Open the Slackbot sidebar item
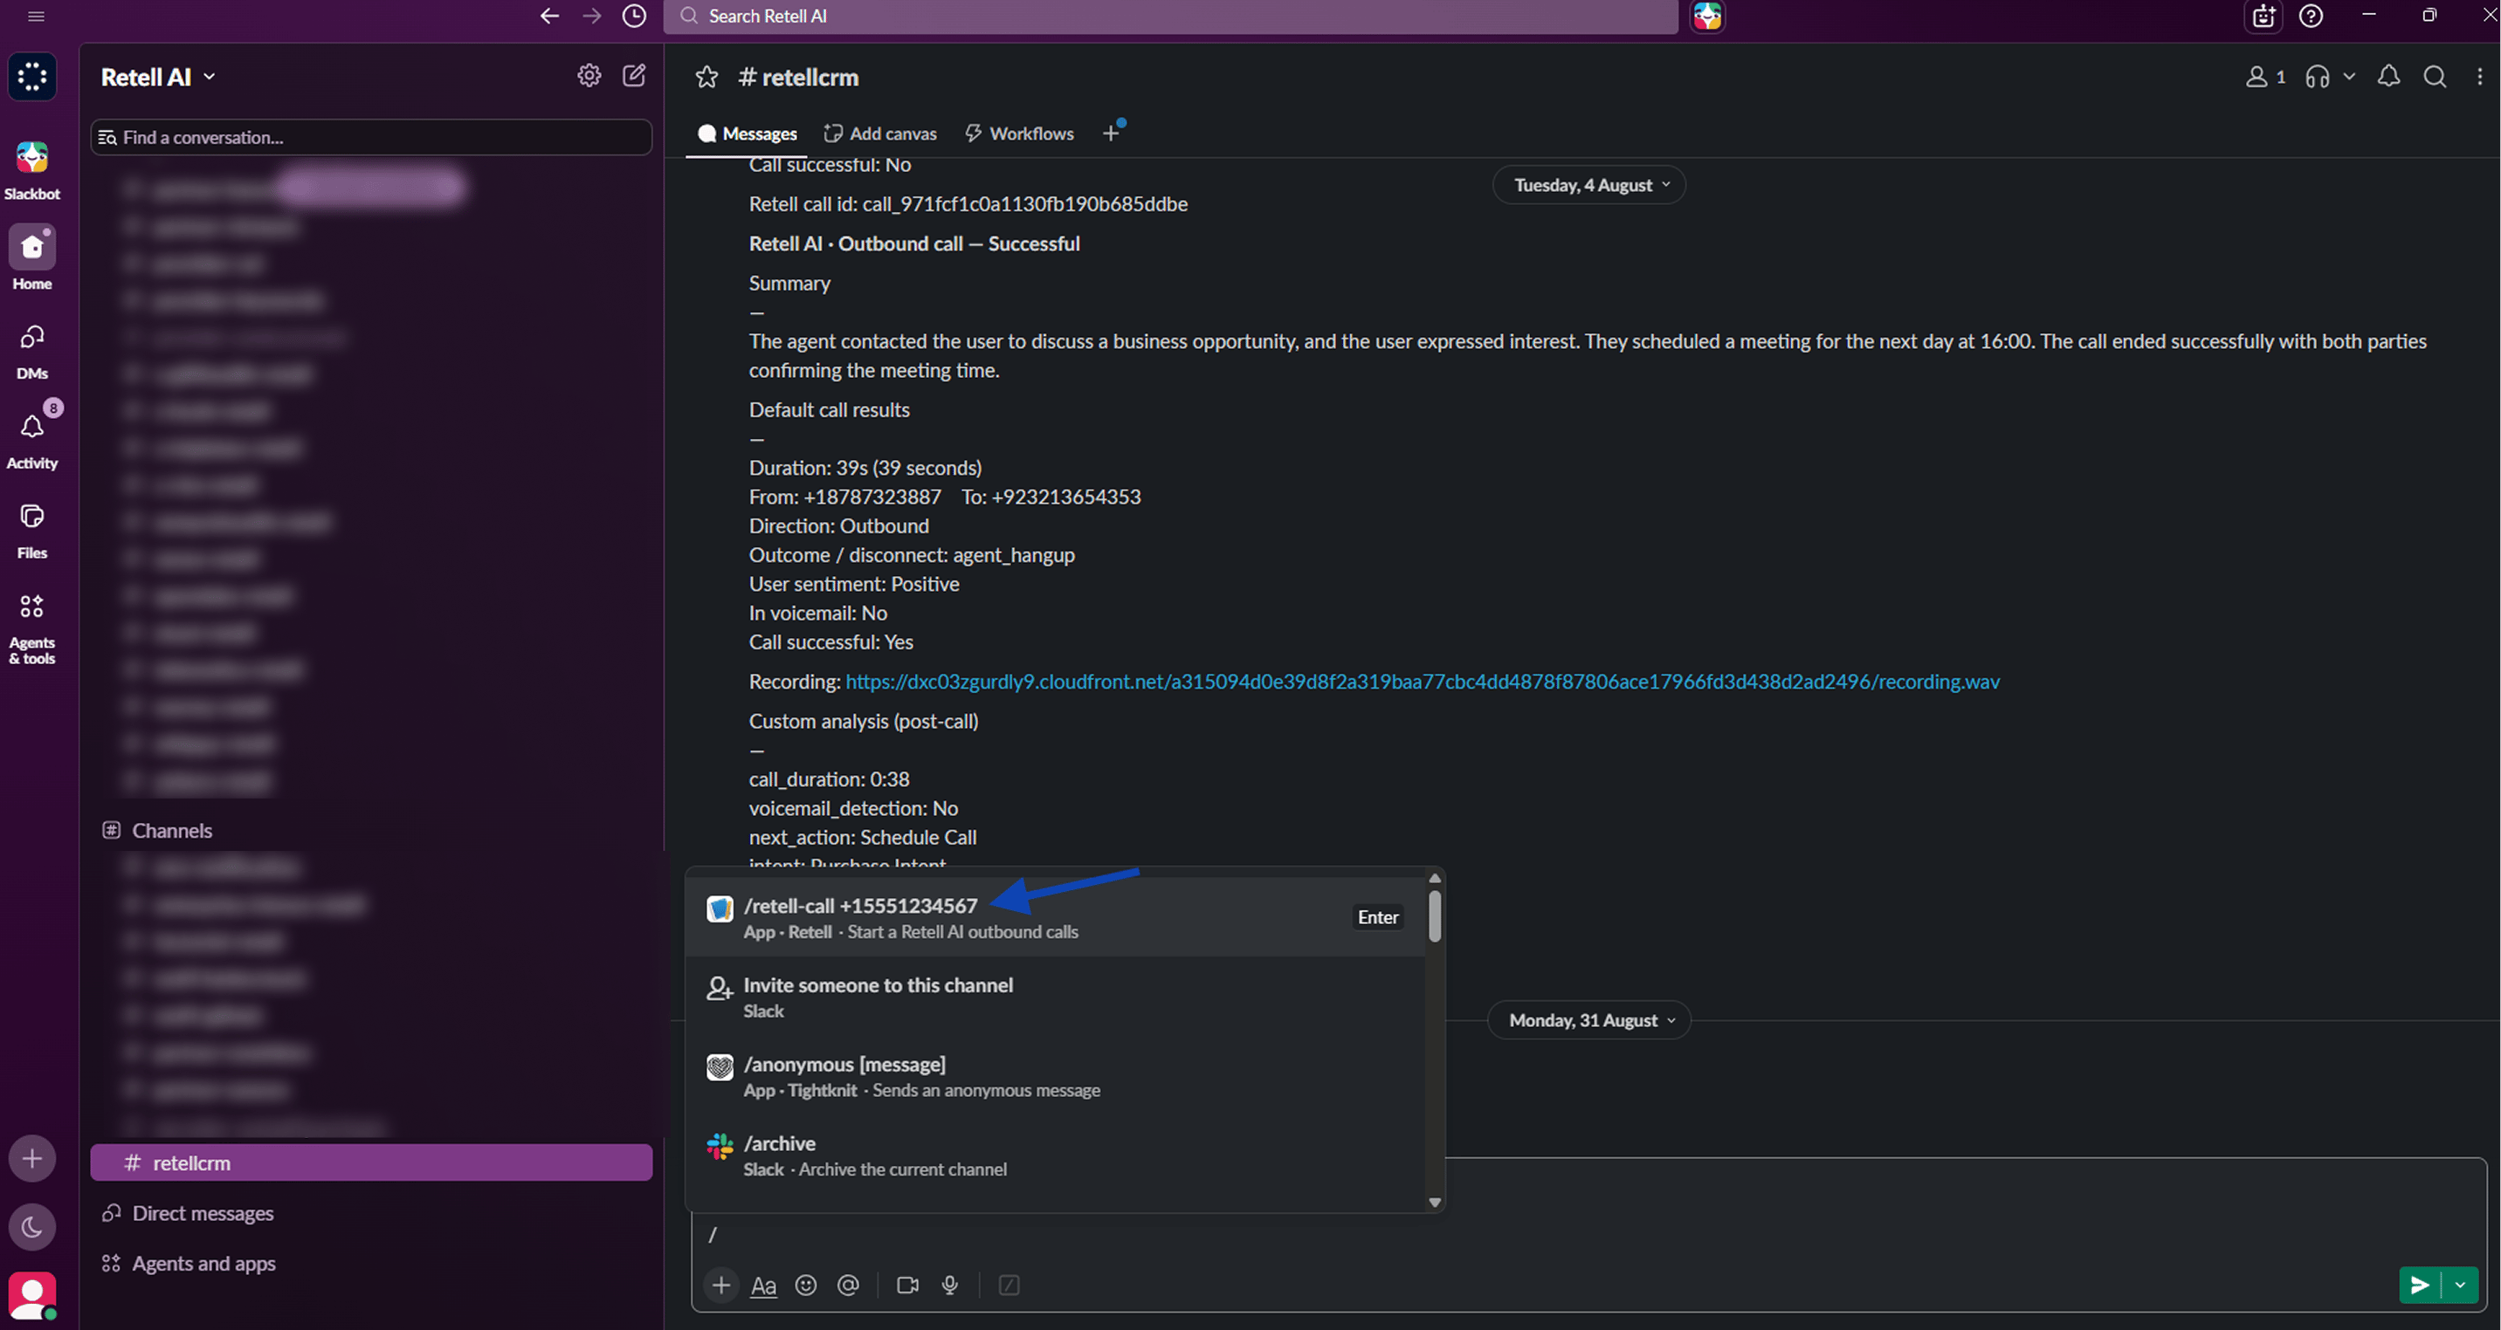This screenshot has height=1330, width=2501. tap(32, 168)
